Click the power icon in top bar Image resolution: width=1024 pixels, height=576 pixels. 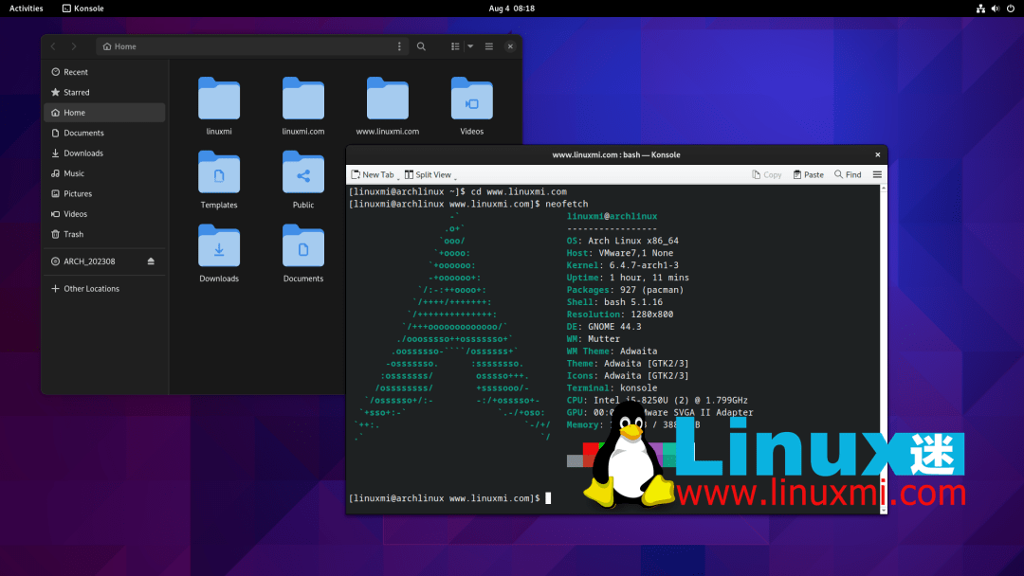click(x=1011, y=9)
